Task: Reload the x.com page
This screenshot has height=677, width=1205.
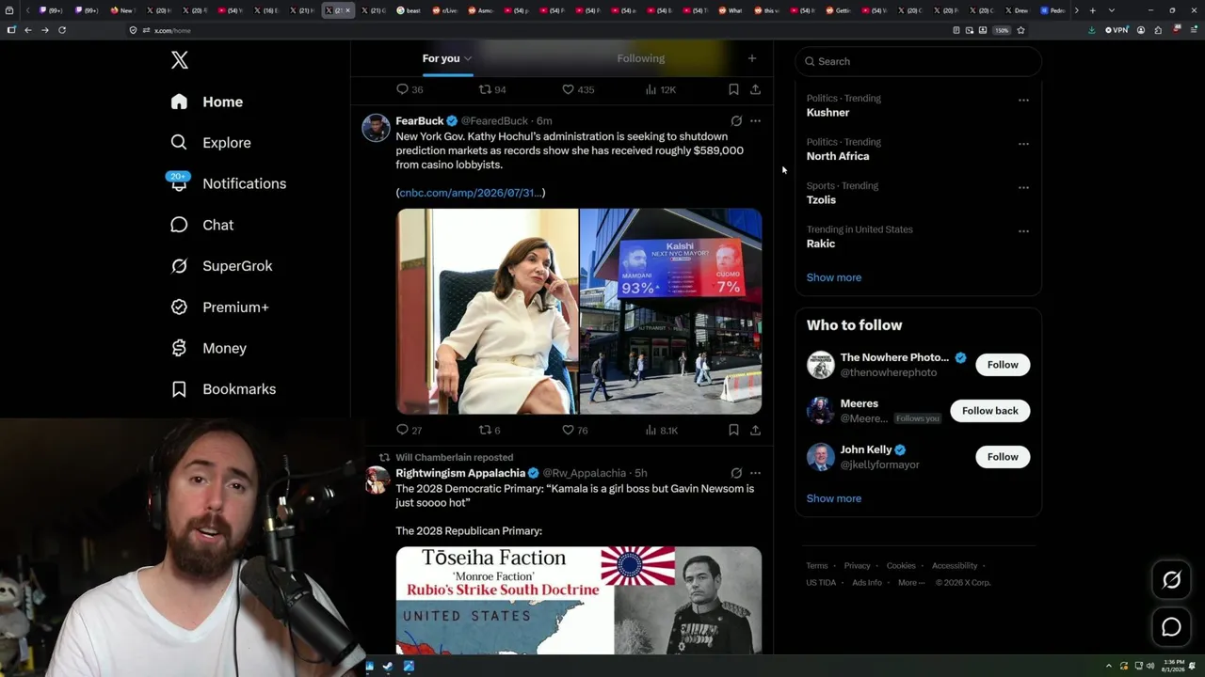Action: (62, 30)
